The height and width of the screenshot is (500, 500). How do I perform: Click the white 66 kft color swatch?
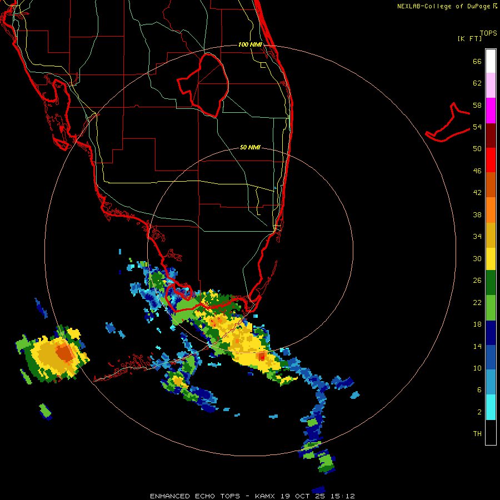point(491,61)
